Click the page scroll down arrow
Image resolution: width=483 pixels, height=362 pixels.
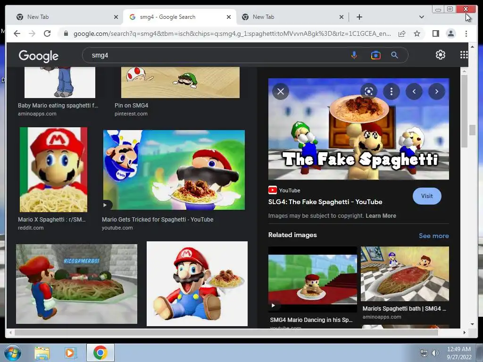click(472, 324)
